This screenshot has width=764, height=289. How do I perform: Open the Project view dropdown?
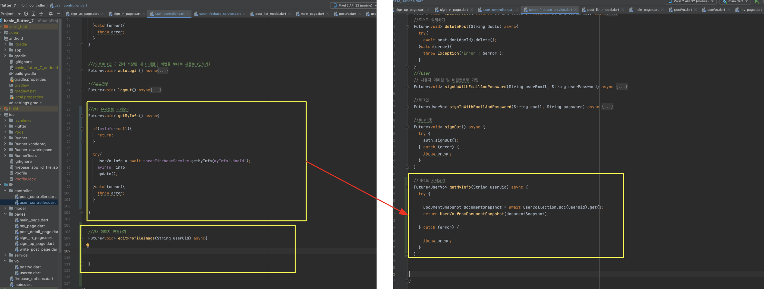click(x=19, y=14)
